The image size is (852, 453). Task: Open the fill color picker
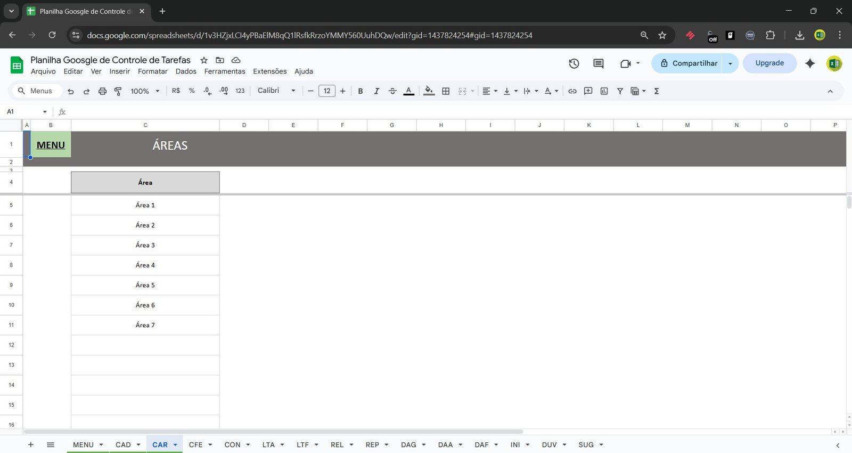[429, 91]
